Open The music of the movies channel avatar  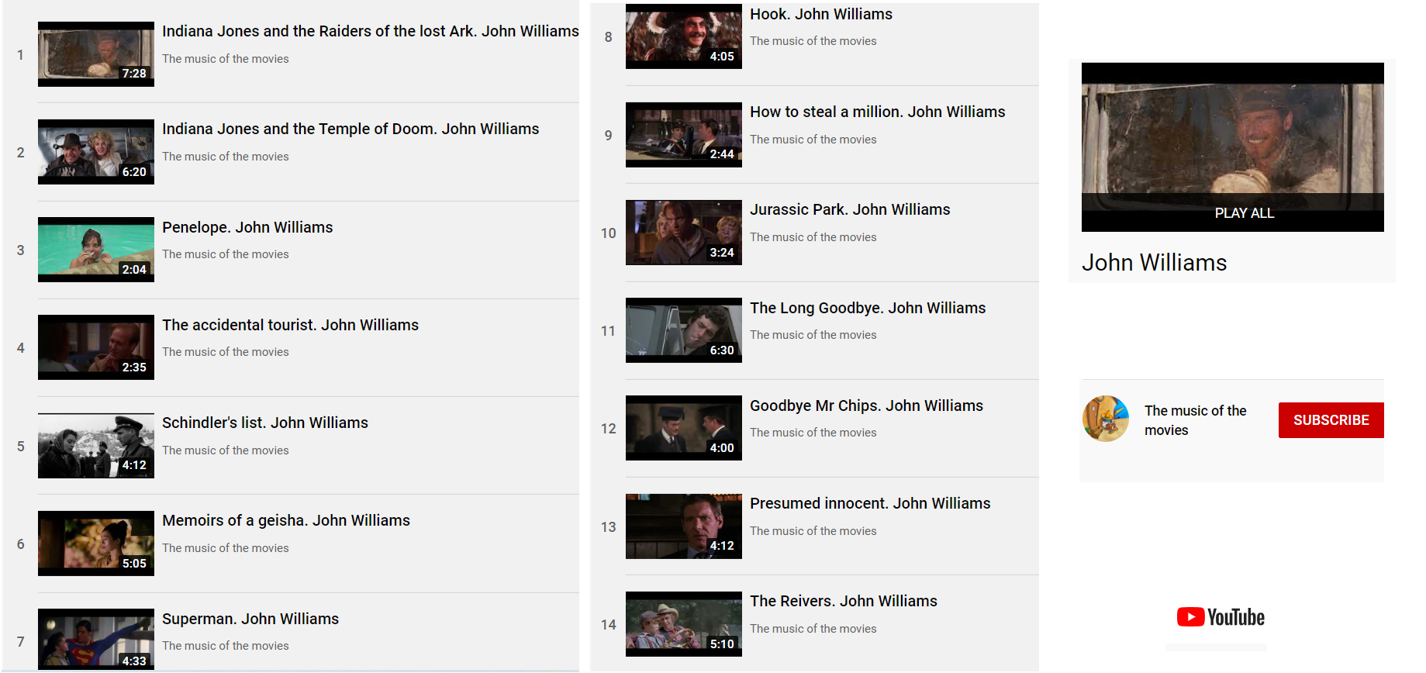(1106, 419)
